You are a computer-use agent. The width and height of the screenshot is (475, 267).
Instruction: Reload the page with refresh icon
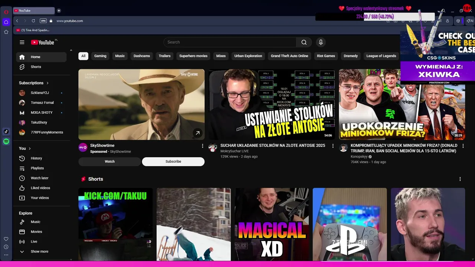coord(33,21)
